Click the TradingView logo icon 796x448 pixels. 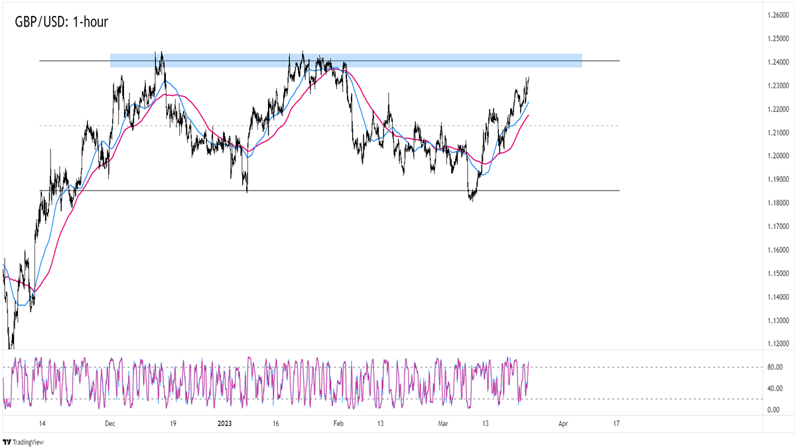click(x=7, y=441)
